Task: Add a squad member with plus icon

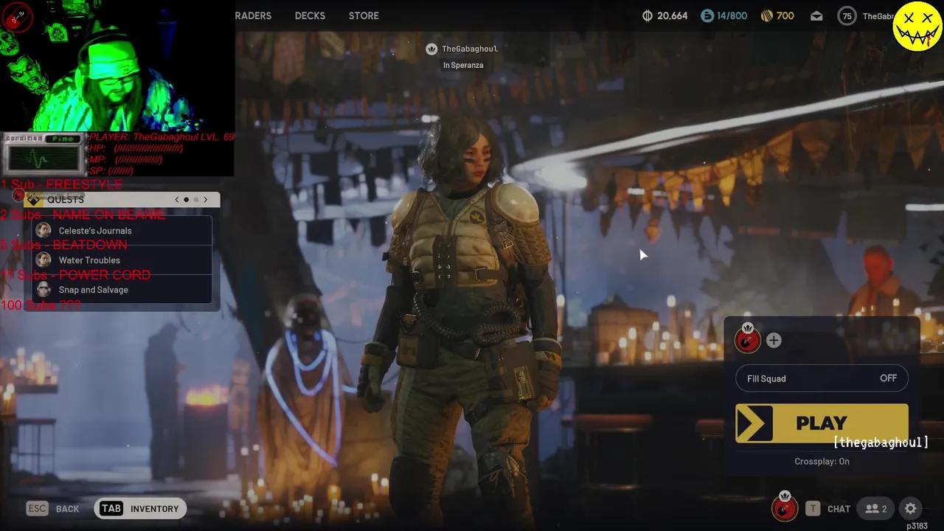Action: [x=774, y=340]
